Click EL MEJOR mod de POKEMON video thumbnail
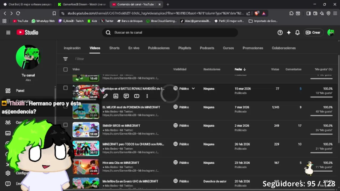Image resolution: width=340 pixels, height=191 pixels. tap(86, 111)
